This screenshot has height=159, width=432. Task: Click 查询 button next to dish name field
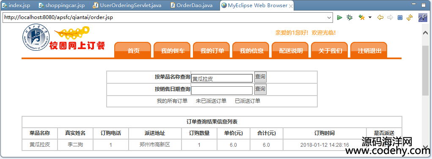pos(260,77)
